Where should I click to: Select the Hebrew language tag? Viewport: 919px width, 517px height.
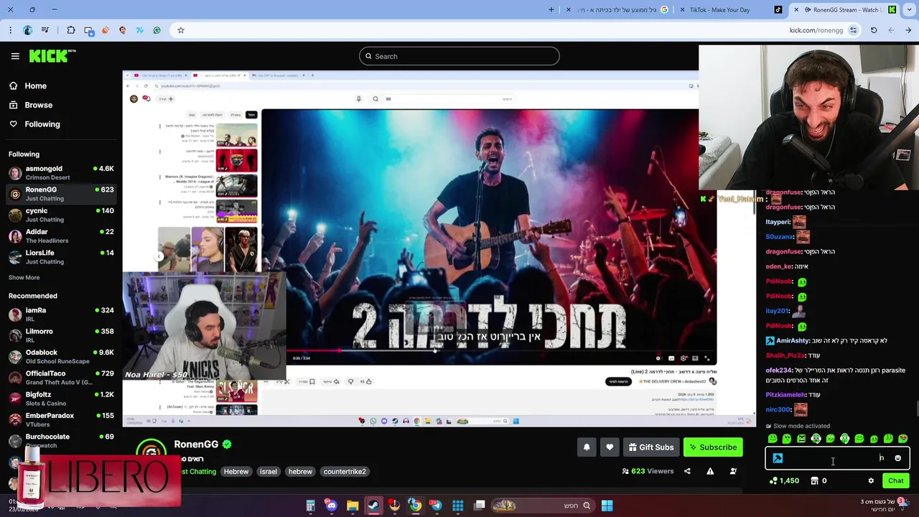[235, 472]
